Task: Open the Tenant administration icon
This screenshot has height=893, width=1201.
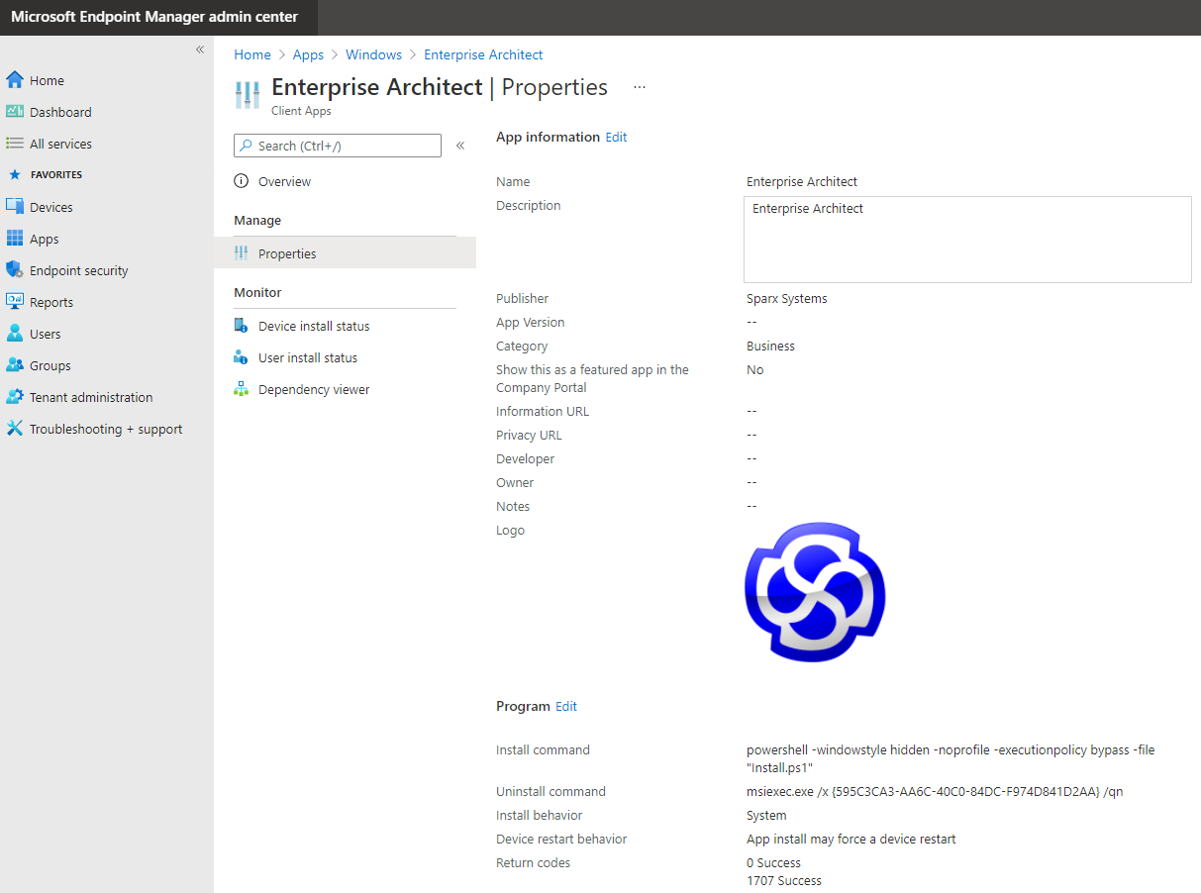Action: point(15,397)
